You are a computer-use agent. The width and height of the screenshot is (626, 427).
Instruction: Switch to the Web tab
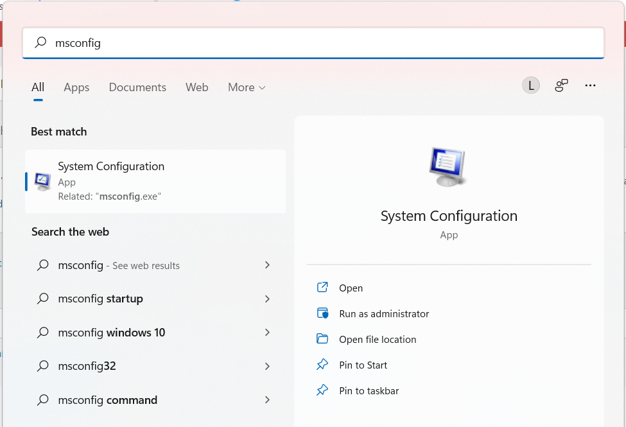[x=197, y=87]
